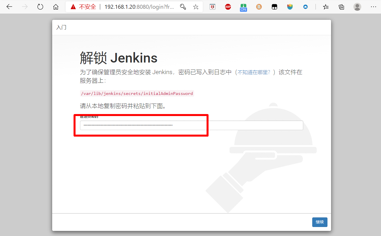Click the initialAdminPassword file path text
381x236 pixels.
[137, 93]
